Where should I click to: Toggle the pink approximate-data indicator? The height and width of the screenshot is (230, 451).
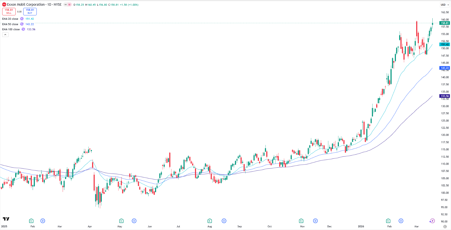(x=69, y=5)
